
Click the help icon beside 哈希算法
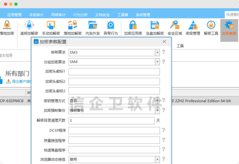(x=164, y=53)
